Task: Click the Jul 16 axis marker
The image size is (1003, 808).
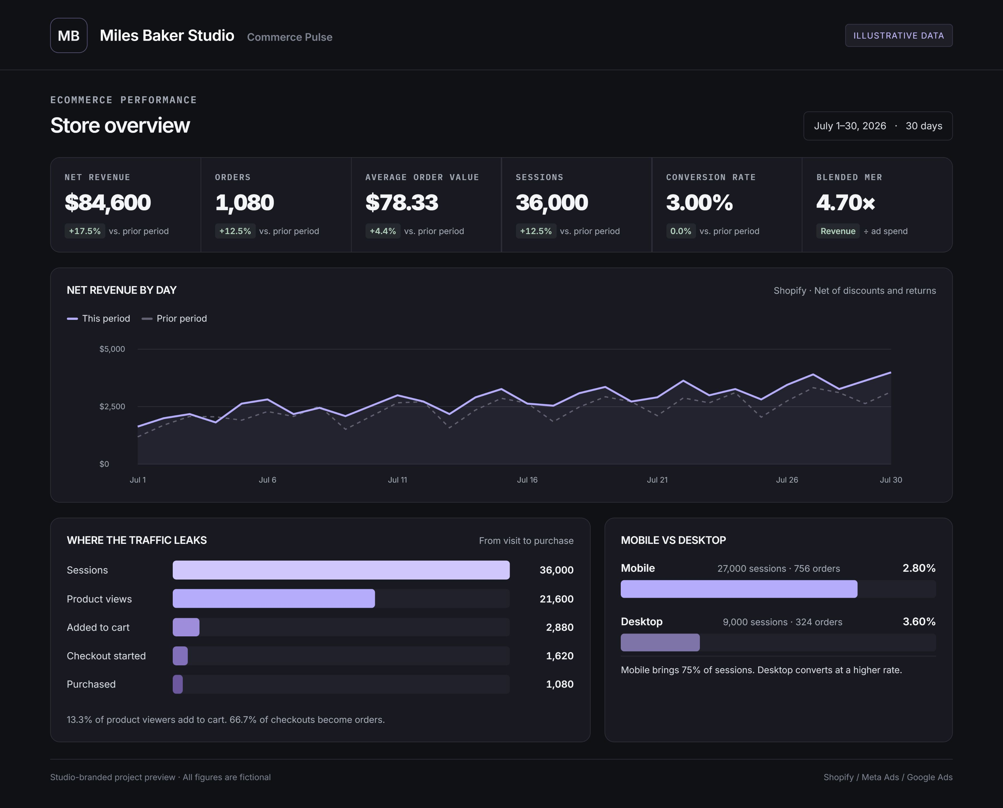Action: click(527, 480)
